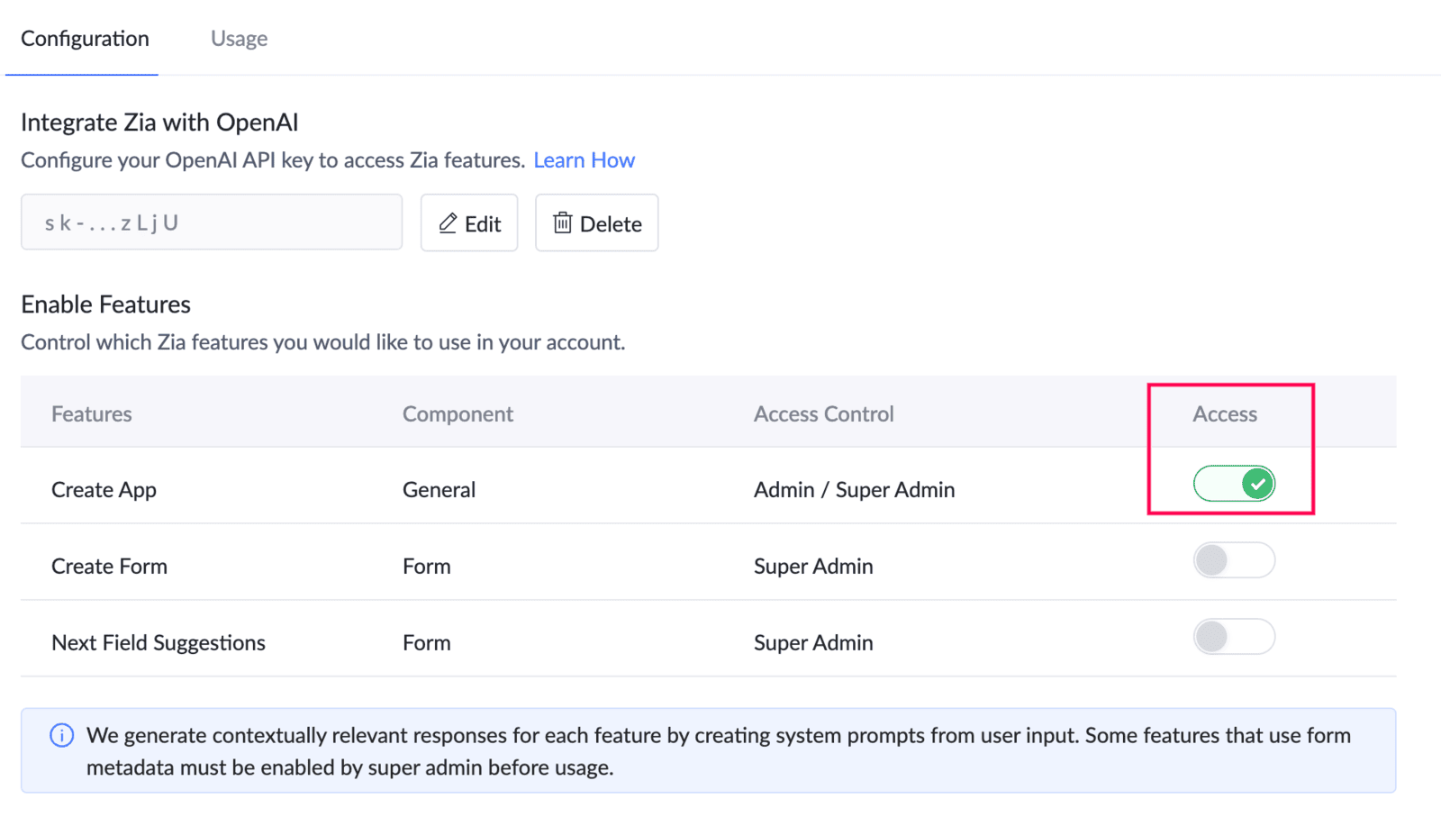The width and height of the screenshot is (1441, 817).
Task: Click the Component column header
Action: click(x=458, y=414)
